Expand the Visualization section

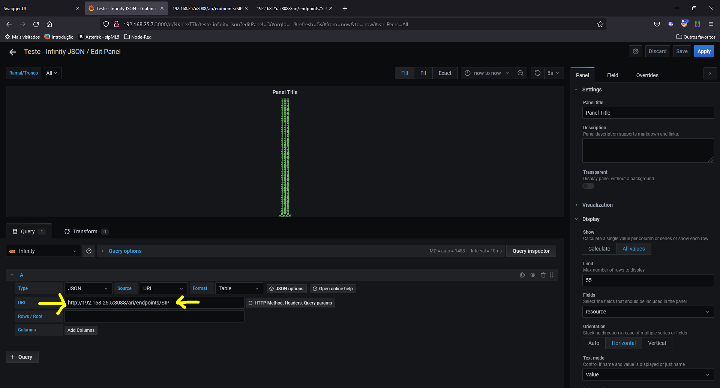[x=597, y=205]
